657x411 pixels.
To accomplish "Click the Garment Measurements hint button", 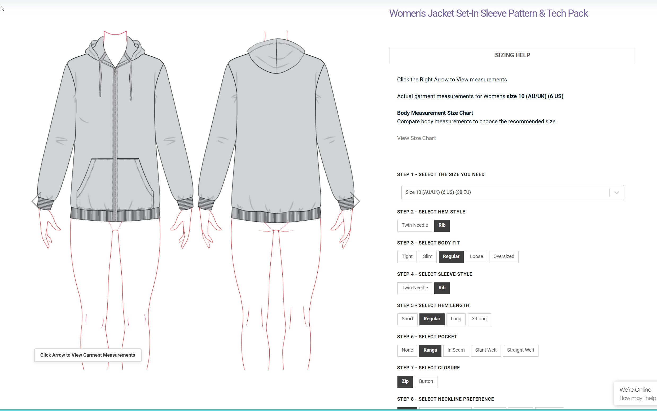I will (x=87, y=355).
